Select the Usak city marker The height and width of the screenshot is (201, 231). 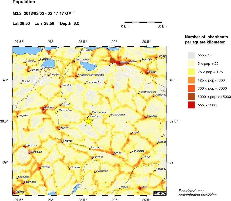pyautogui.click(x=140, y=188)
